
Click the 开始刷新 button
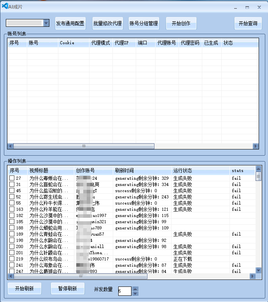[25, 288]
